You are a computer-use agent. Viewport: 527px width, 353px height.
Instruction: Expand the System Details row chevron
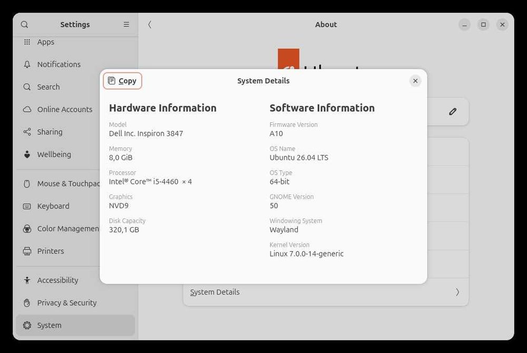[457, 292]
